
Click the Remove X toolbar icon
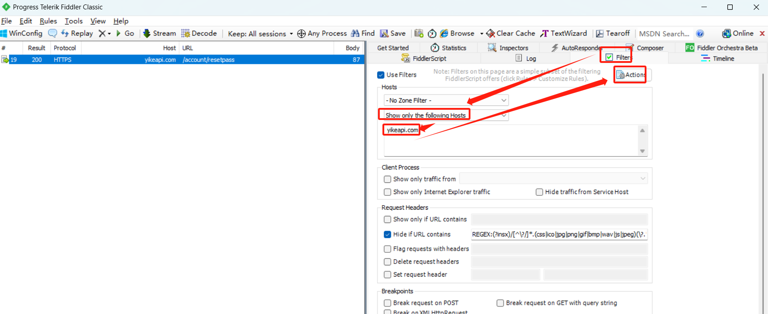click(102, 33)
